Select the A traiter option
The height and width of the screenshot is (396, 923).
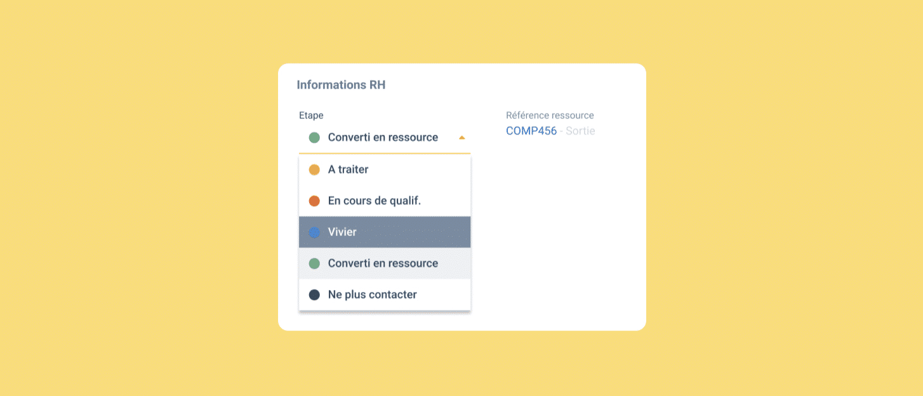click(x=385, y=169)
